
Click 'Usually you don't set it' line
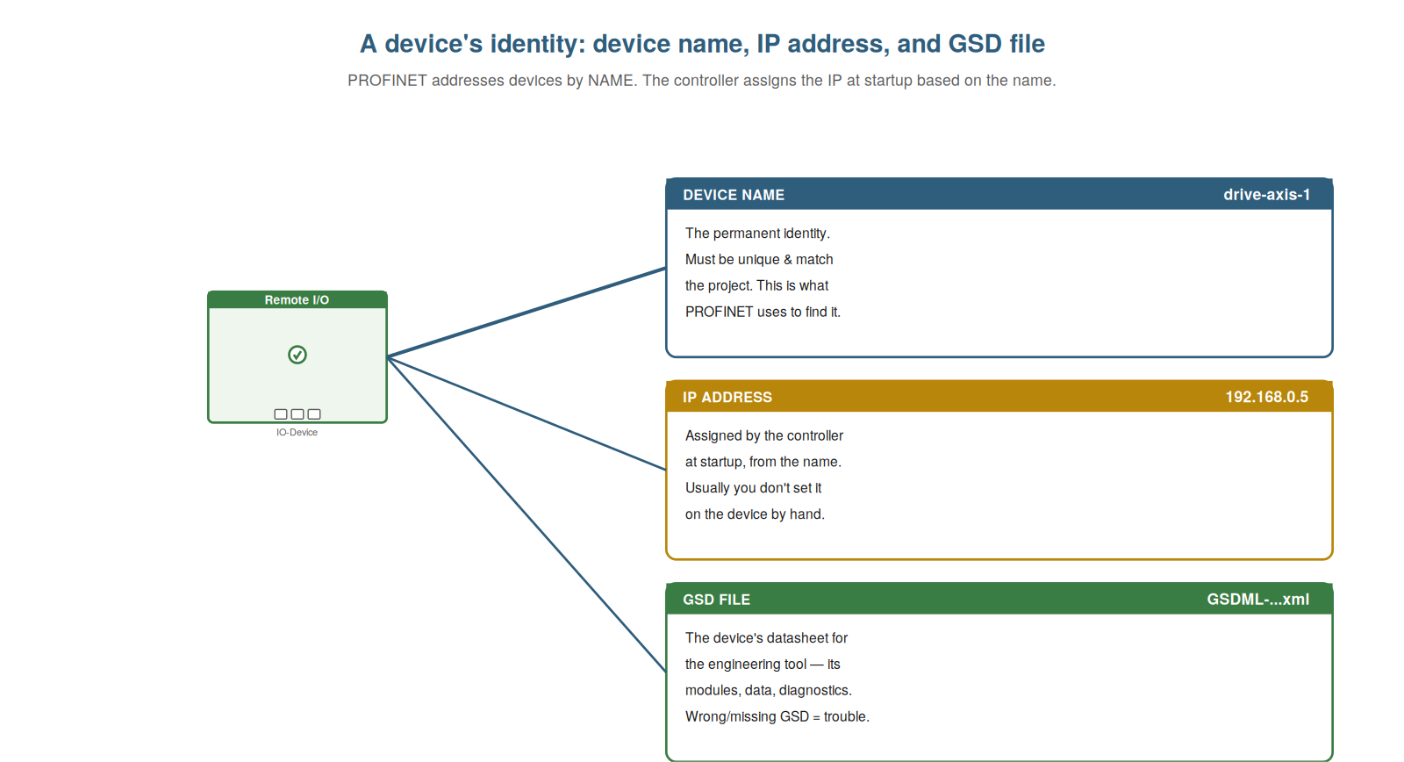[x=753, y=489]
